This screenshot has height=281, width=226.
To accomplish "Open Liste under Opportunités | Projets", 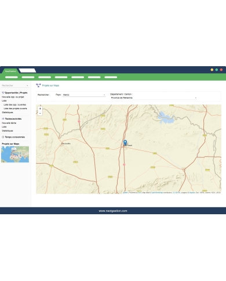I will click(4, 100).
